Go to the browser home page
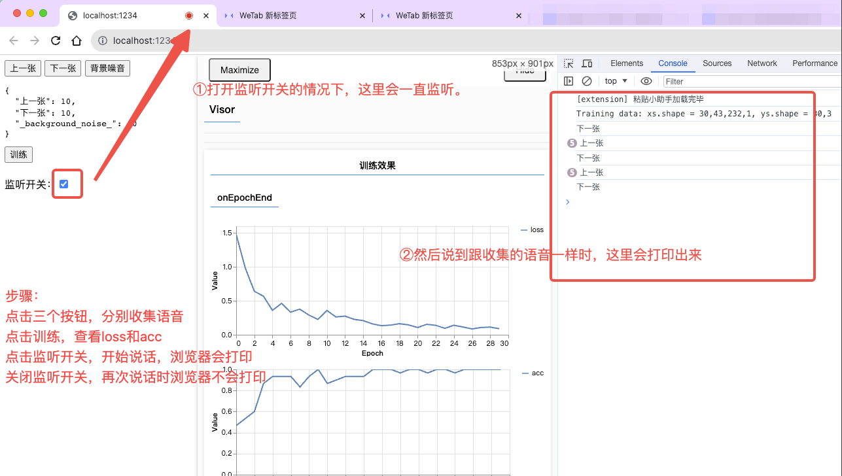The image size is (842, 476). pyautogui.click(x=77, y=41)
